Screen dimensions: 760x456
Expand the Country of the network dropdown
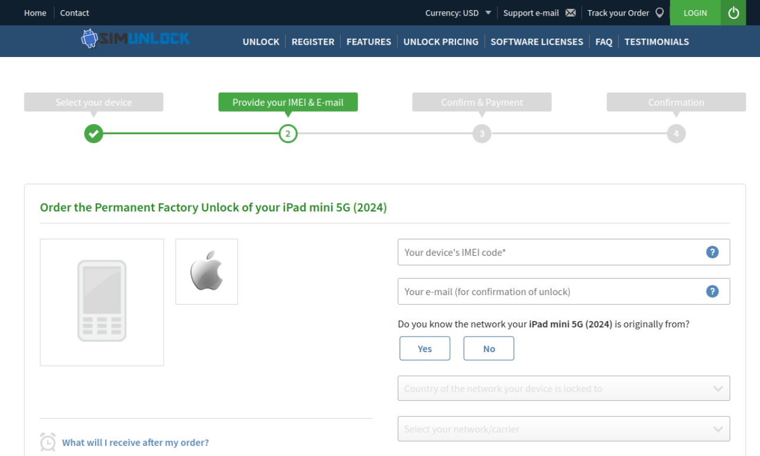point(563,388)
